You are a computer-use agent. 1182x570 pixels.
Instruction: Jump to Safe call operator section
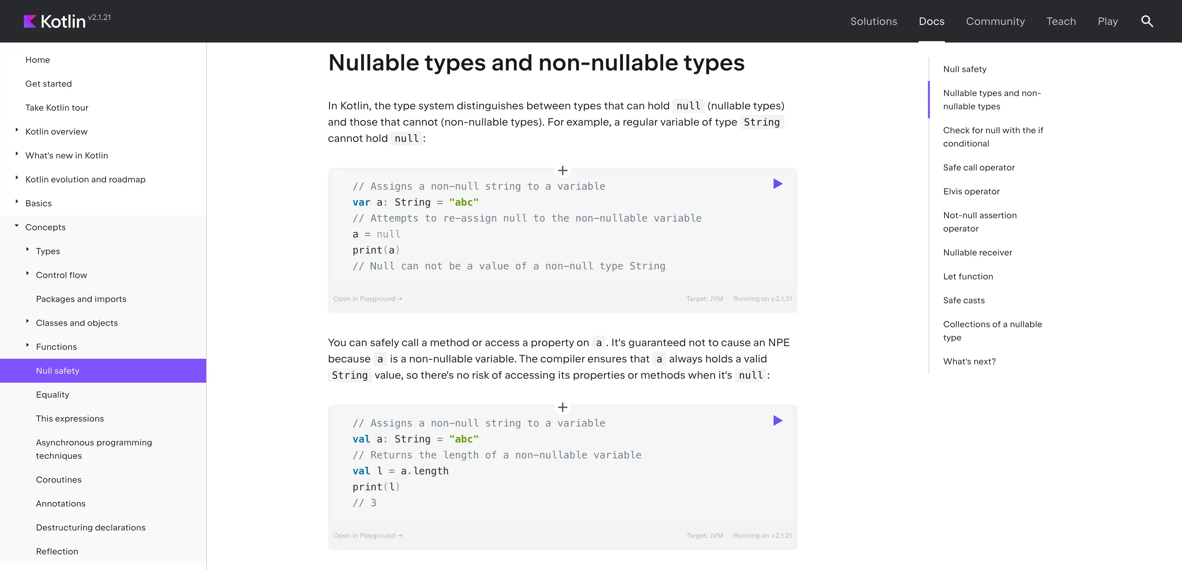(x=979, y=168)
